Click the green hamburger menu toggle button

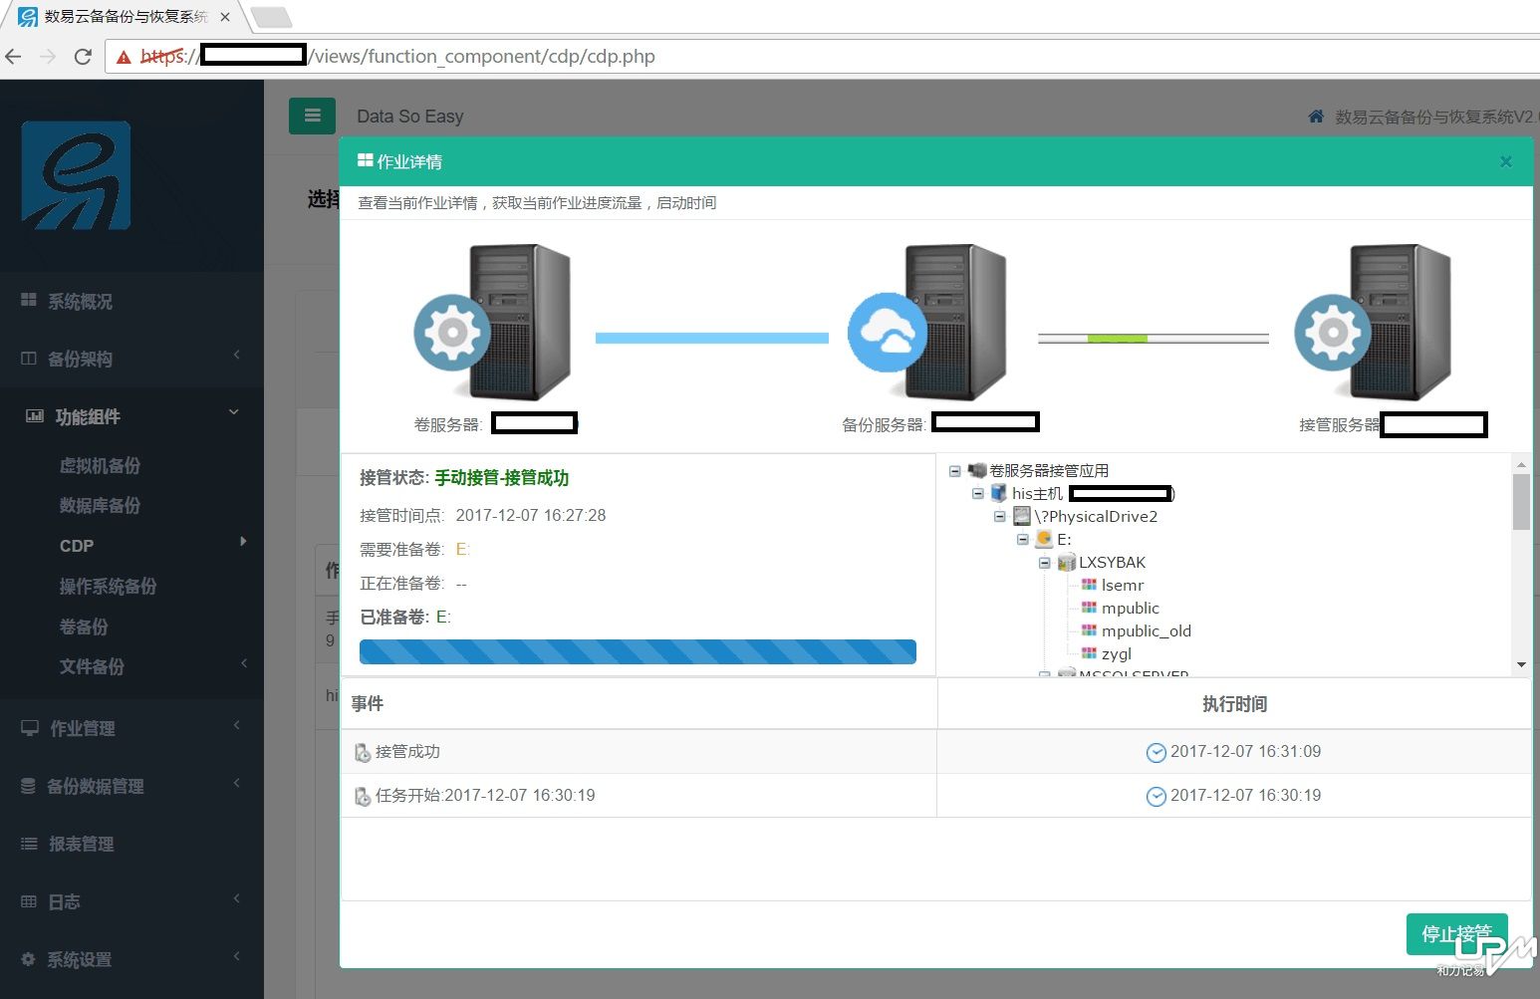pos(312,116)
